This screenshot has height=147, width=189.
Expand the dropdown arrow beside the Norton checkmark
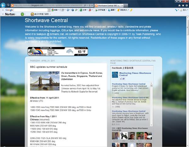[x=25, y=14]
